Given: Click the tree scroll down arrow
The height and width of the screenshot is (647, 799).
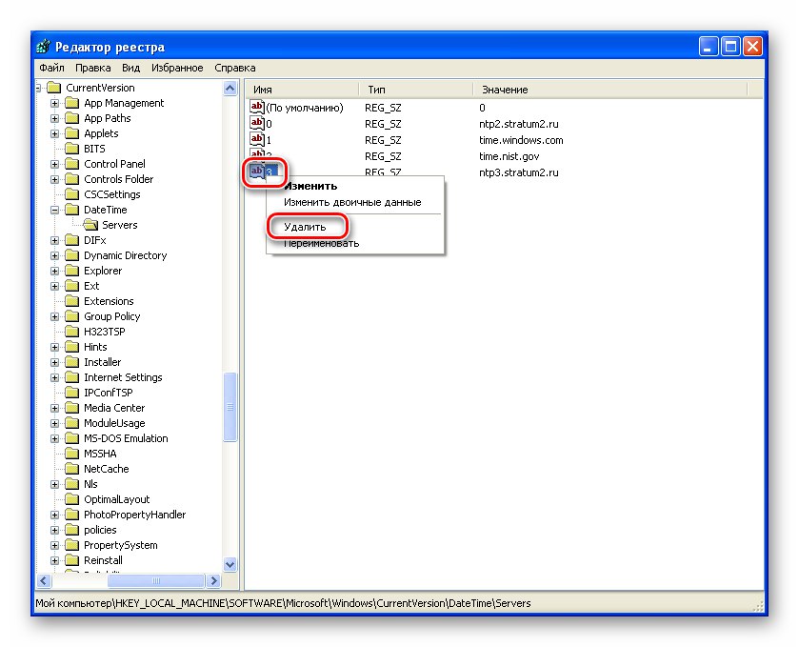Looking at the screenshot, I should 230,564.
